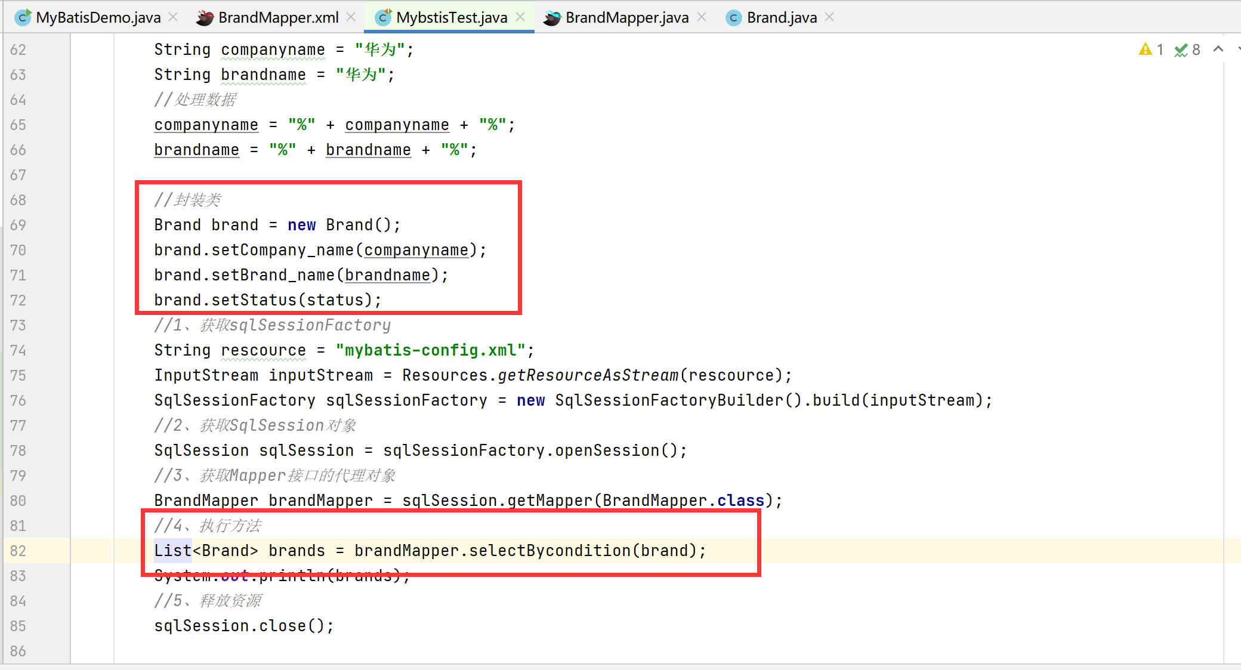
Task: Switch to the Brand.java tab
Action: [x=782, y=18]
